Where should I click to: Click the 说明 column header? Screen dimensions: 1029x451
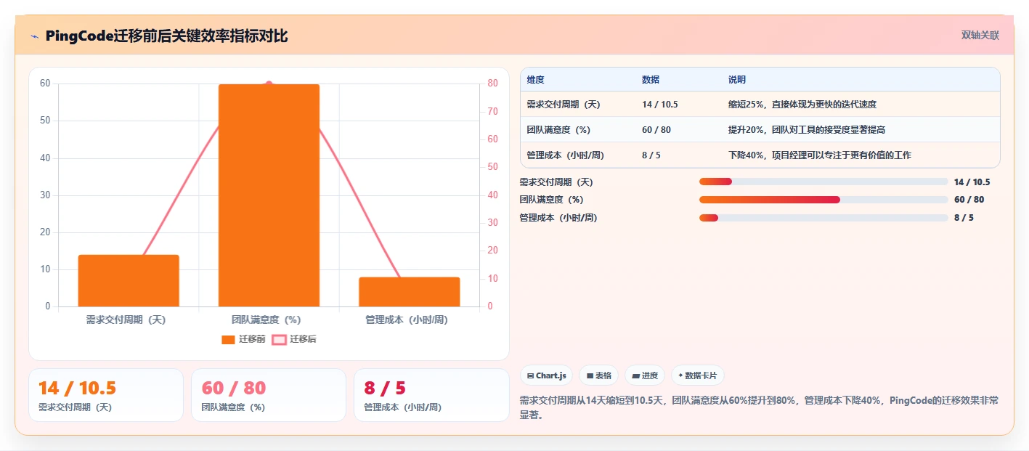[x=737, y=80]
